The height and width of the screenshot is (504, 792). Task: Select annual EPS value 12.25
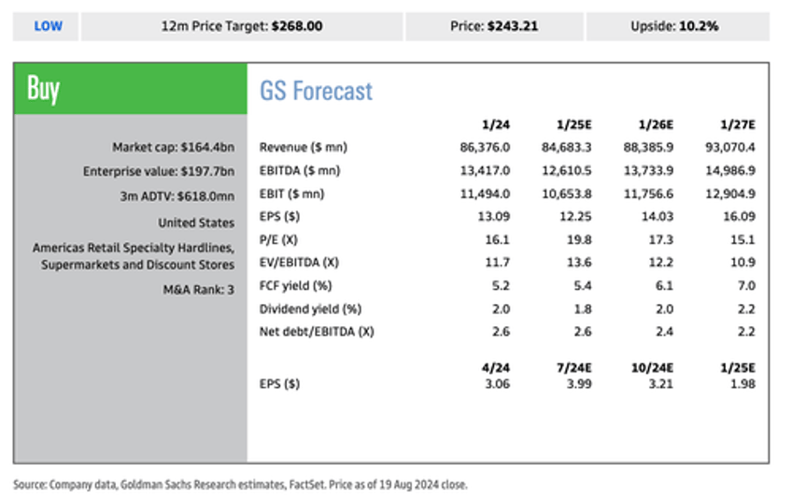(x=575, y=216)
